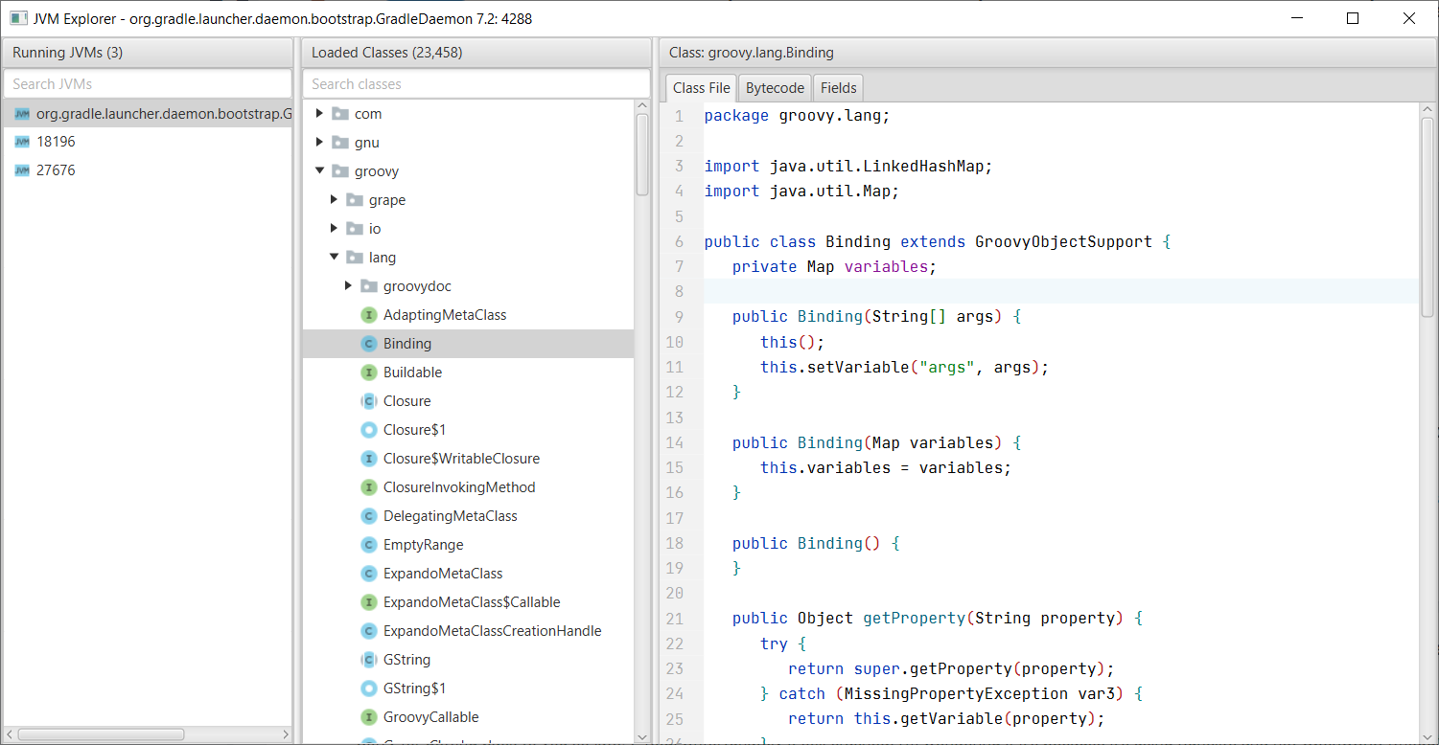Click the groovy package folder icon

coord(339,171)
